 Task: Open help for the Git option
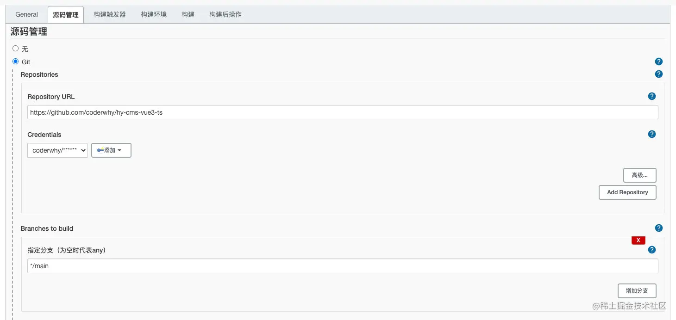click(659, 62)
